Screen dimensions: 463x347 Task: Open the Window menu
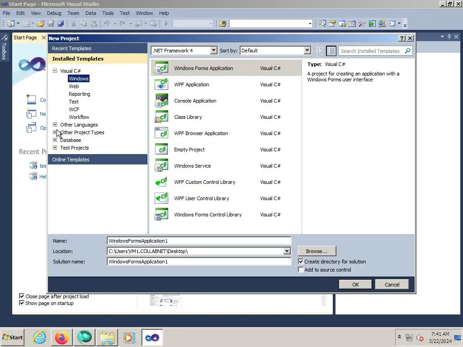pos(144,13)
